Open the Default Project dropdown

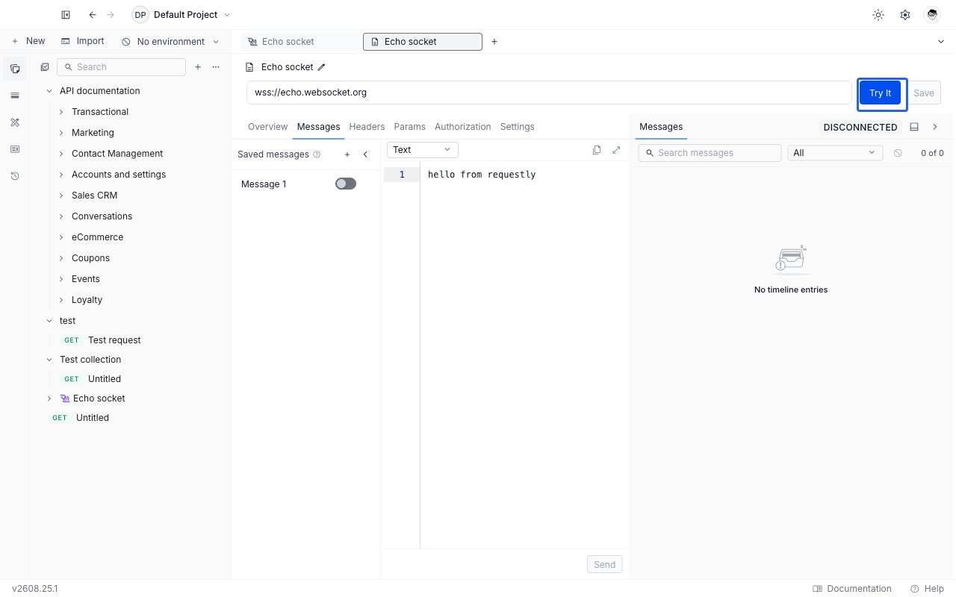(x=181, y=15)
